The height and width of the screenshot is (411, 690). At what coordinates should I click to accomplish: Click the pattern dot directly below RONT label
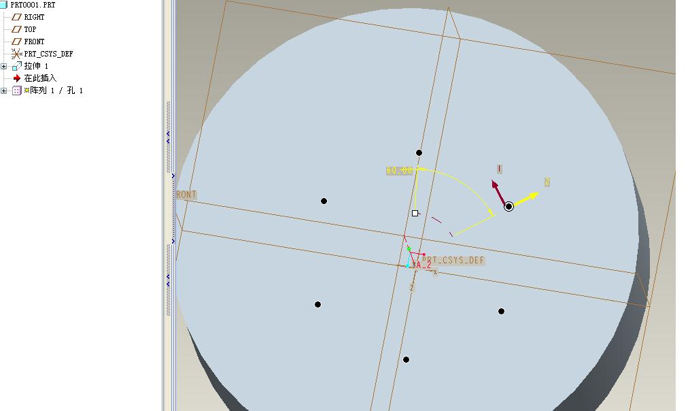point(324,201)
